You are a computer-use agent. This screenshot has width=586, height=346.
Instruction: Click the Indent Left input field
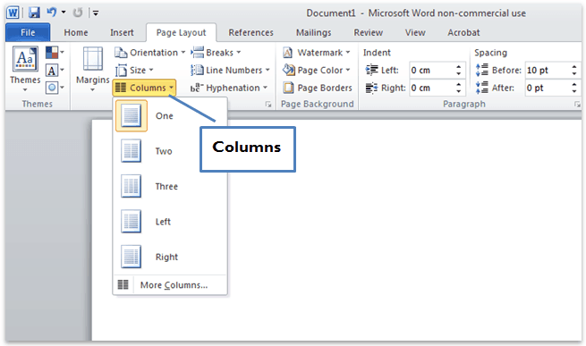pos(431,71)
